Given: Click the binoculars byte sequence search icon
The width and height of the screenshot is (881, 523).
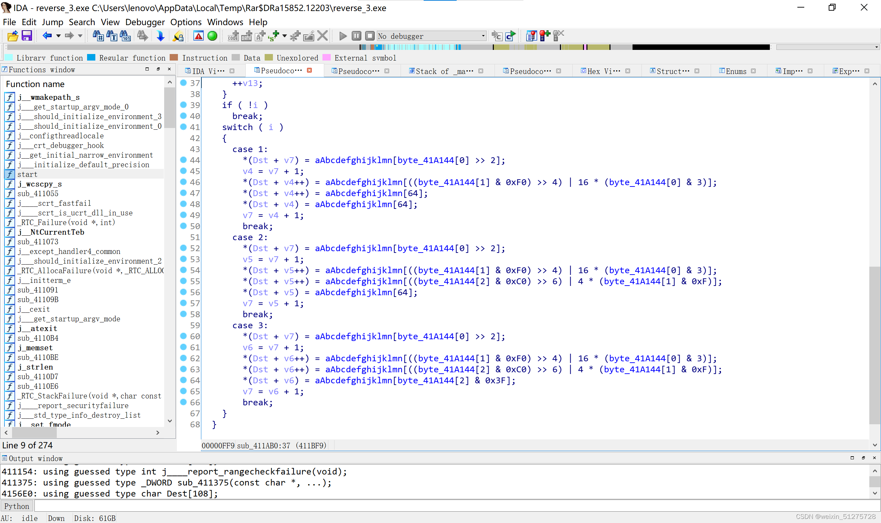Looking at the screenshot, I should tap(125, 36).
